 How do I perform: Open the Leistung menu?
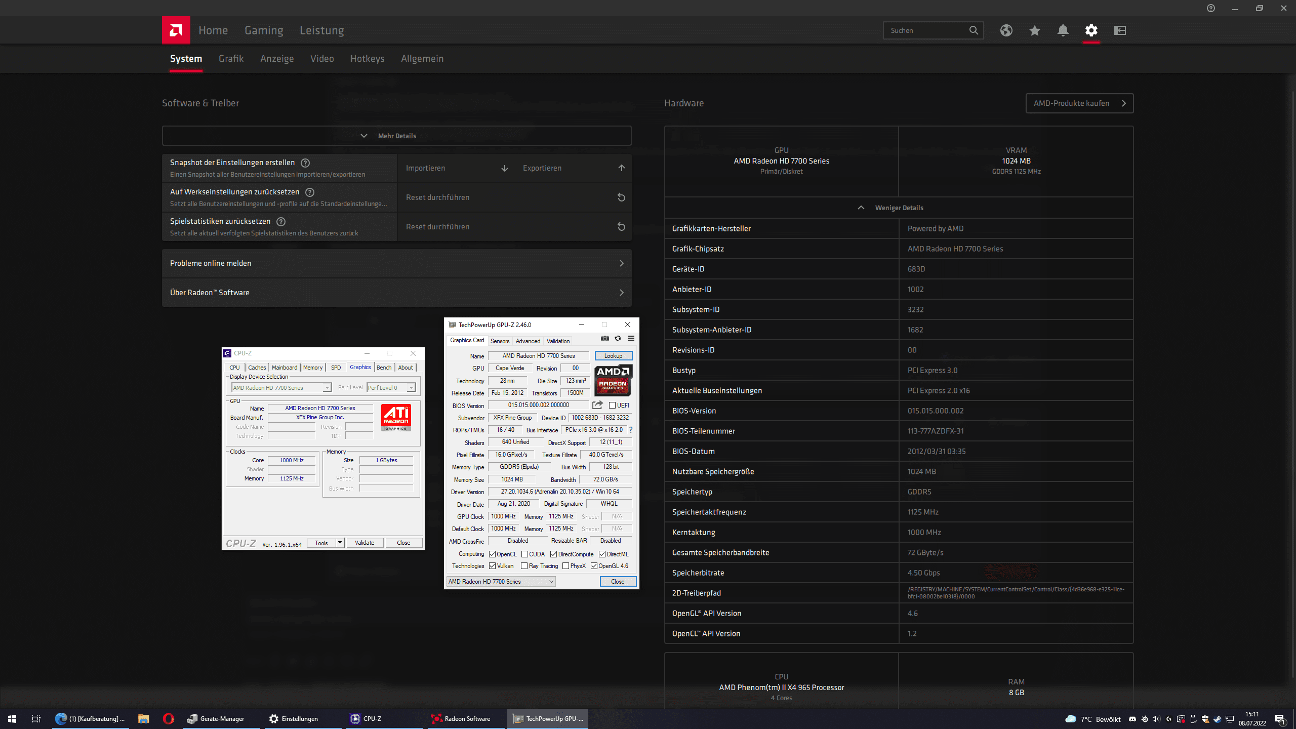(x=321, y=30)
